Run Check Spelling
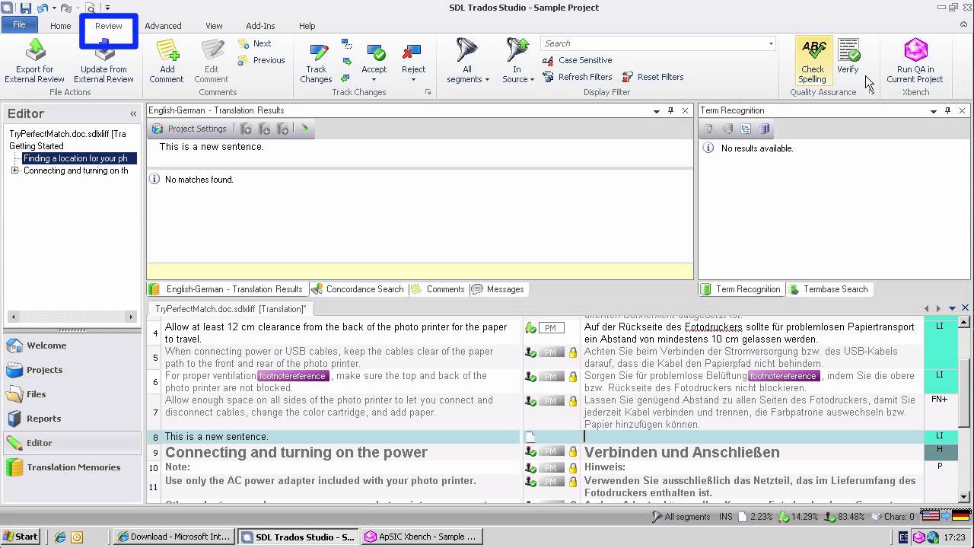 click(813, 61)
